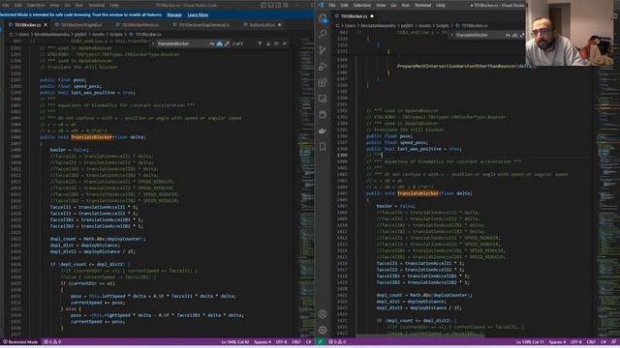Click Ln 1399, Col 11 in right status bar
This screenshot has height=348, width=620.
[x=530, y=342]
